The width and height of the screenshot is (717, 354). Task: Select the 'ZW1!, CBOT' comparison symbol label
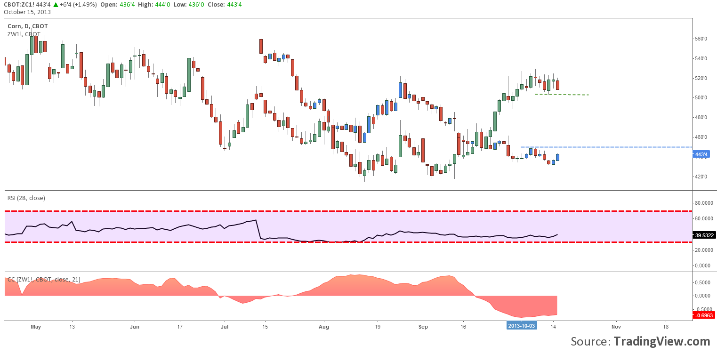click(x=24, y=33)
